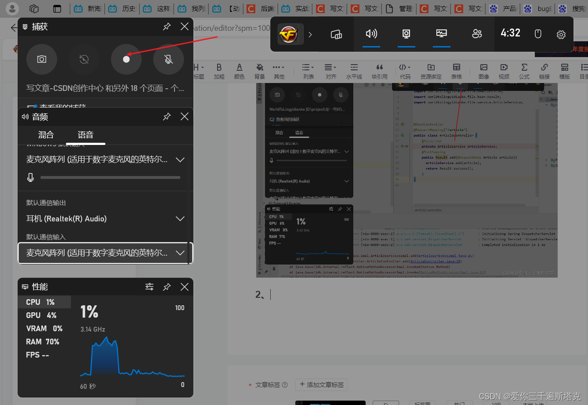The image size is (588, 405).
Task: Go back with browser back arrow
Action: 14,28
